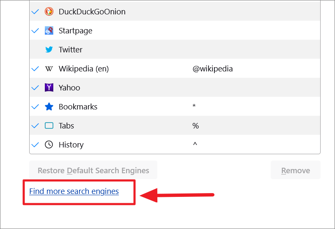The width and height of the screenshot is (335, 229).
Task: Click the DuckDuckGoOnion search engine icon
Action: click(x=49, y=11)
